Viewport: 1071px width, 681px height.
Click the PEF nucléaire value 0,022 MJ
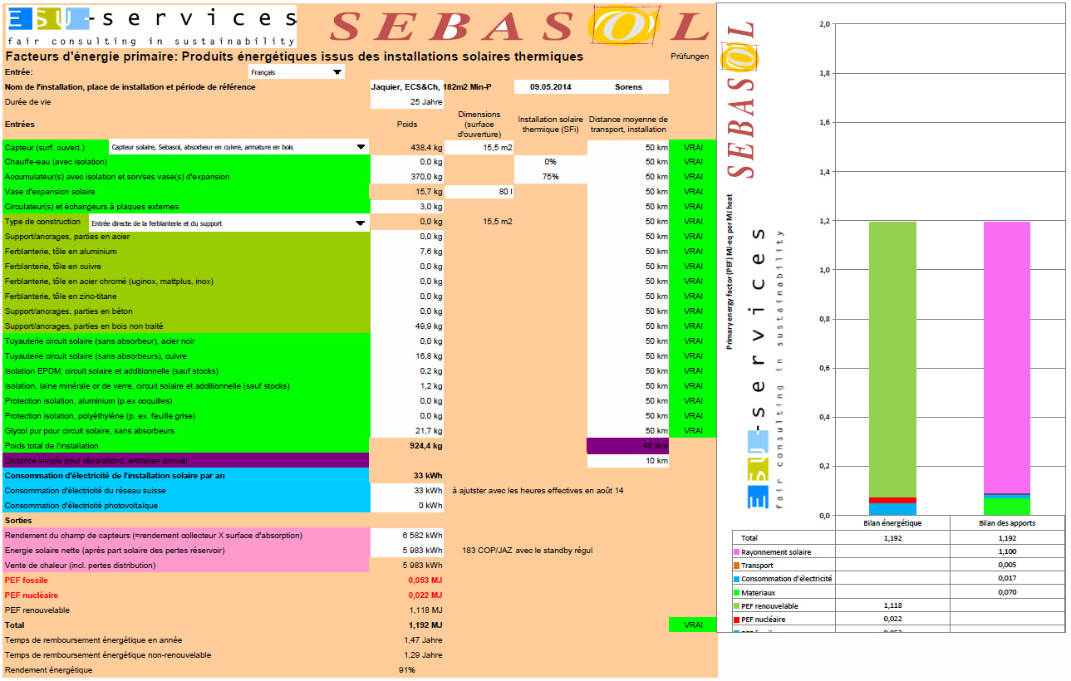[425, 595]
